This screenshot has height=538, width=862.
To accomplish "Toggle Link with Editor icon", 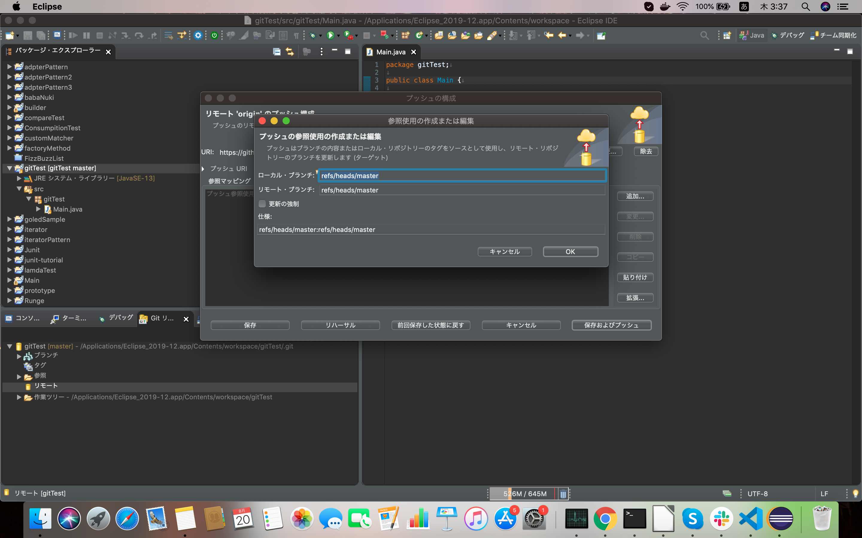I will pyautogui.click(x=290, y=52).
